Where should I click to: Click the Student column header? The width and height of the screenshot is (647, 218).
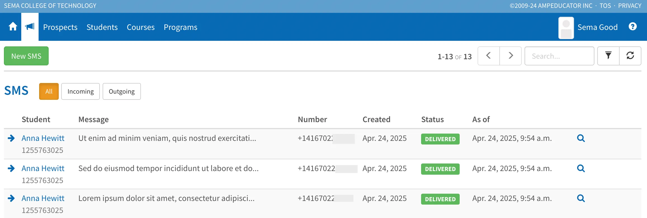coord(36,119)
